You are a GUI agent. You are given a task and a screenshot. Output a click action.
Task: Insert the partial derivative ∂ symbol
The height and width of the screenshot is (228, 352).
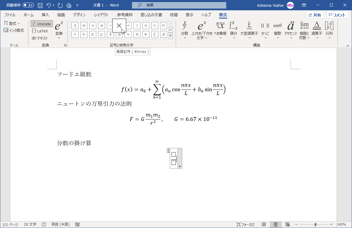[x=163, y=34]
